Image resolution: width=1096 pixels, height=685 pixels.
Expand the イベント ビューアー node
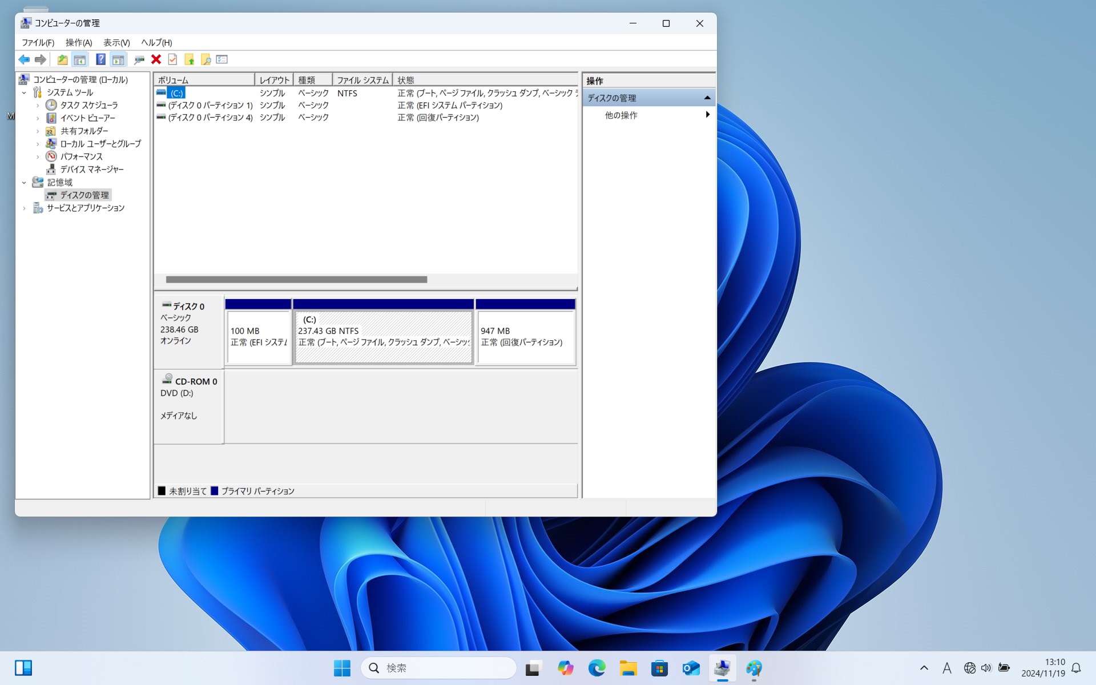click(x=38, y=118)
